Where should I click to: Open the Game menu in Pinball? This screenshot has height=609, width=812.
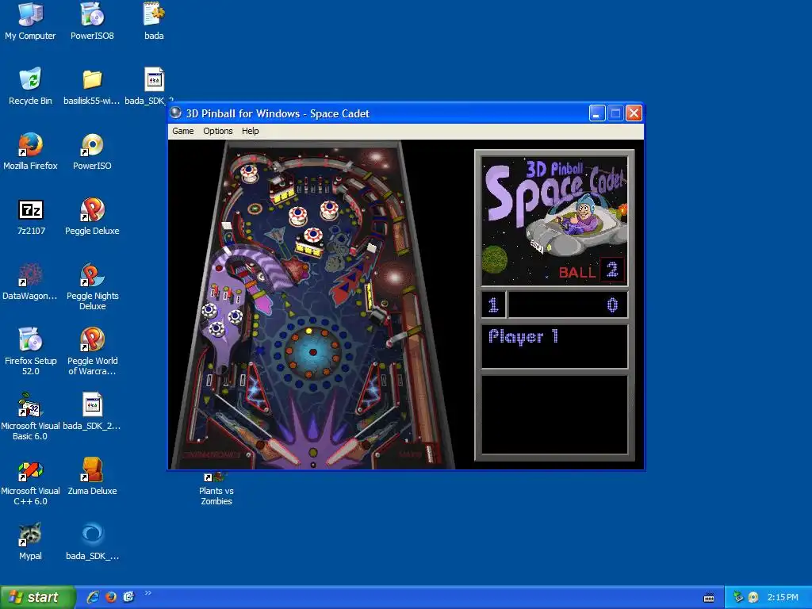click(x=183, y=131)
